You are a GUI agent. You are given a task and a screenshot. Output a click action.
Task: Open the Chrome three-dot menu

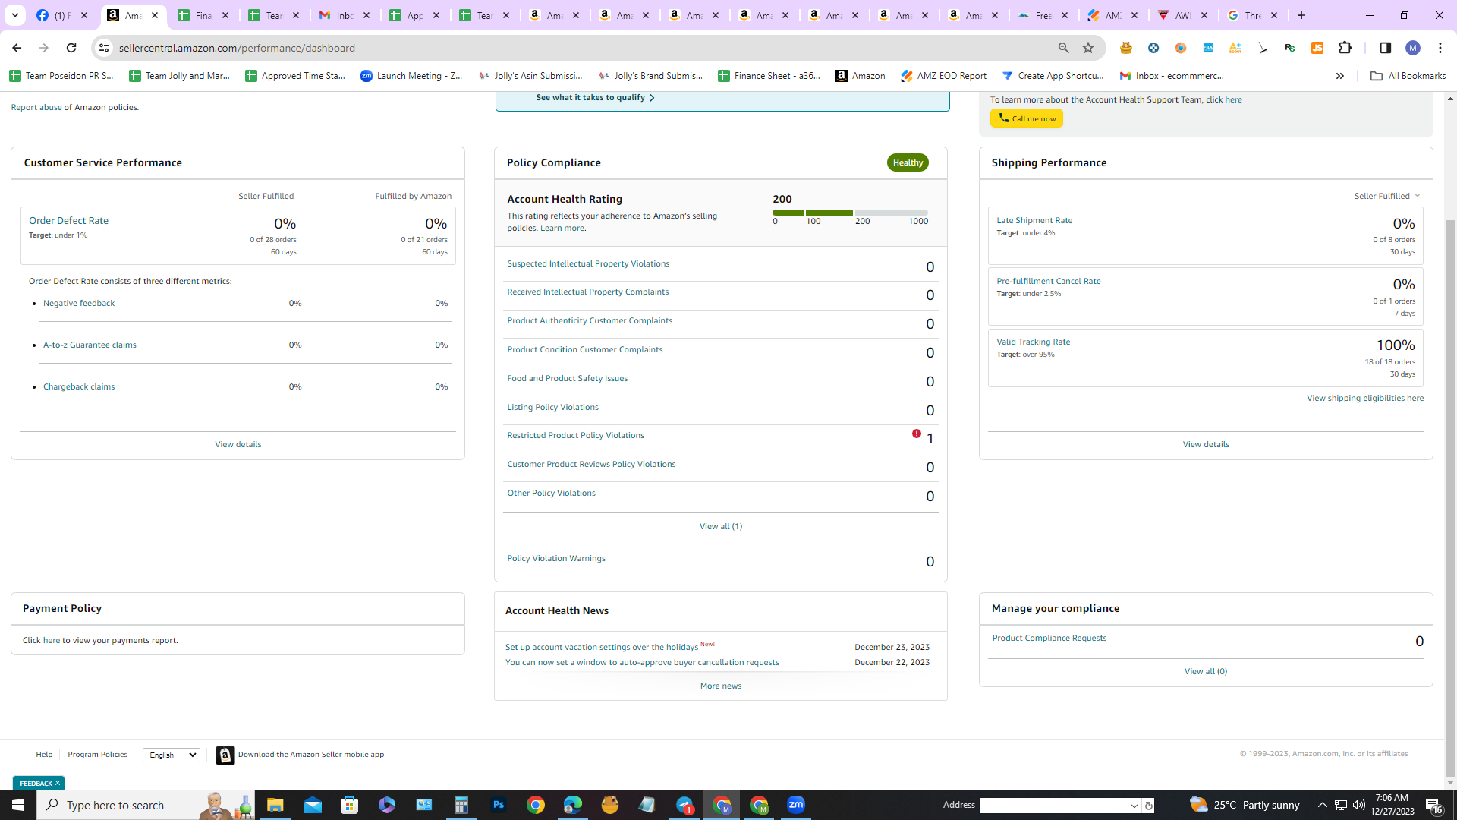[1440, 48]
